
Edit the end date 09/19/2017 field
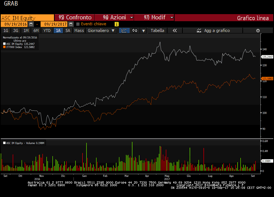(54, 24)
